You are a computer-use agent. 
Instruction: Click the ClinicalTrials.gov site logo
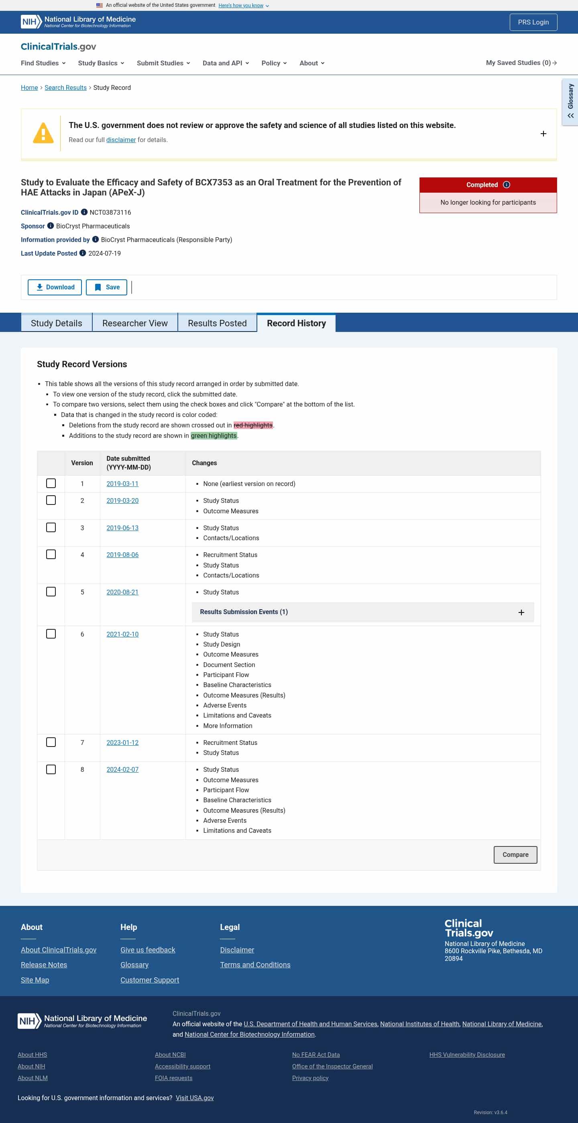click(x=59, y=47)
